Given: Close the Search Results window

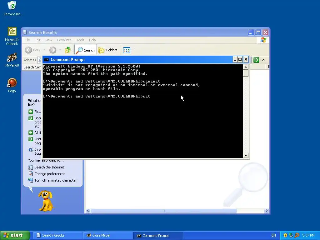Looking at the screenshot, I should coord(265,32).
